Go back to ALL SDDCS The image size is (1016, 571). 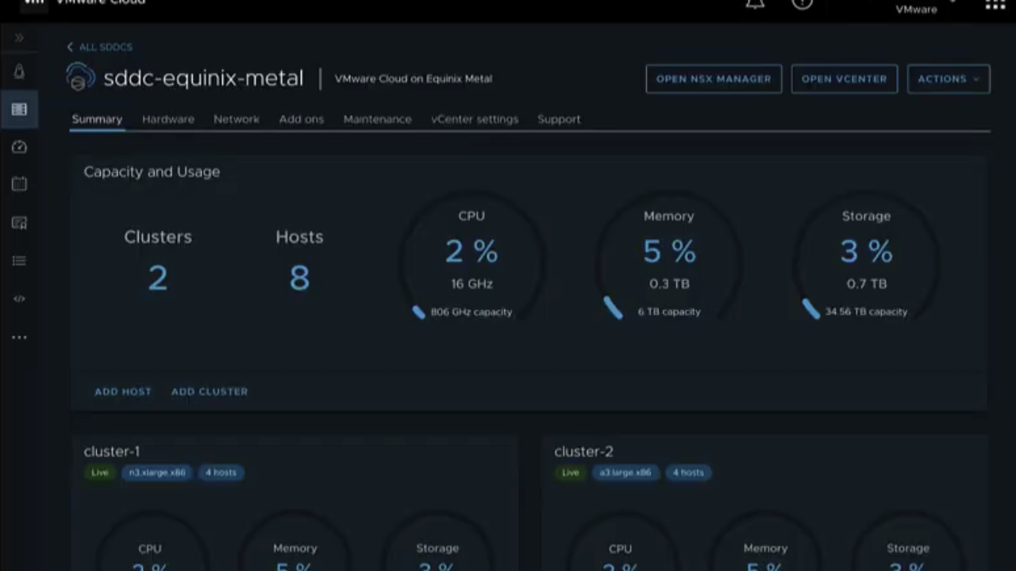100,47
